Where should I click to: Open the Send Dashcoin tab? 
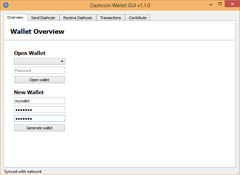coord(43,18)
